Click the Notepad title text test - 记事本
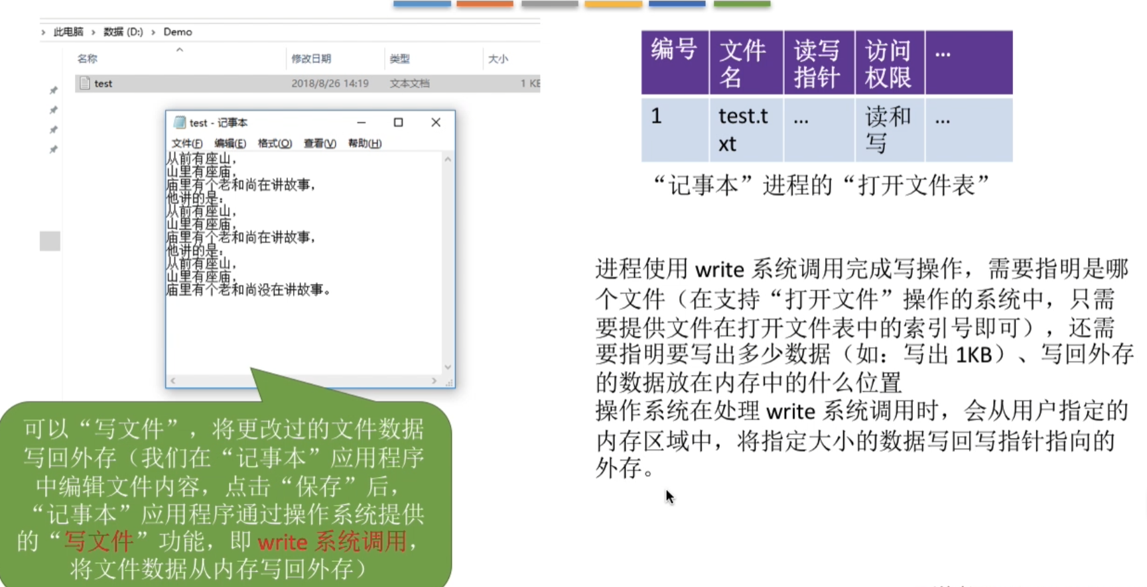This screenshot has height=587, width=1147. pos(218,123)
